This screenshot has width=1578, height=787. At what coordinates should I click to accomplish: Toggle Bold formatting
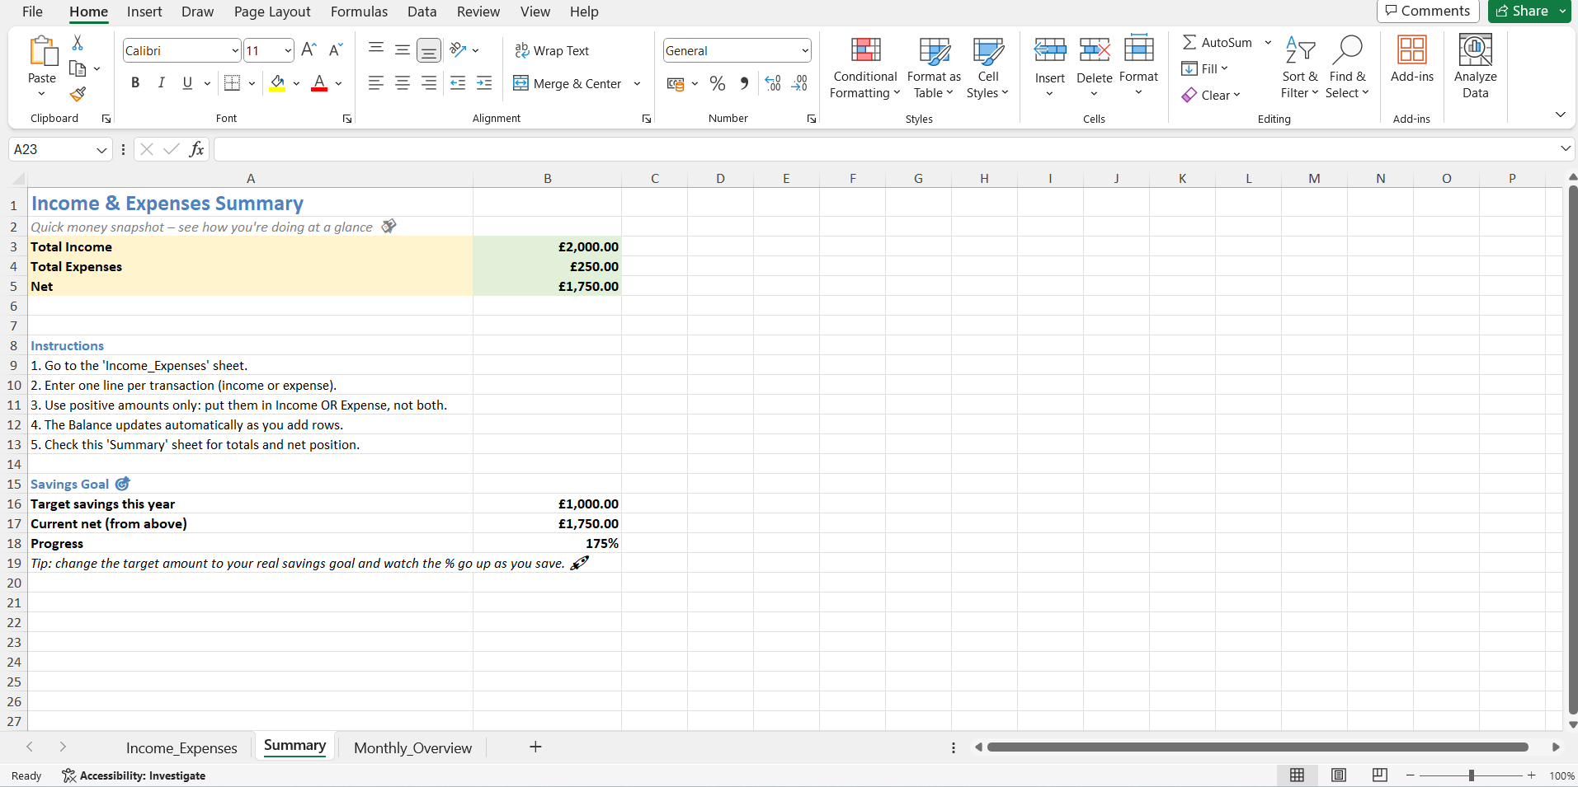(x=135, y=83)
